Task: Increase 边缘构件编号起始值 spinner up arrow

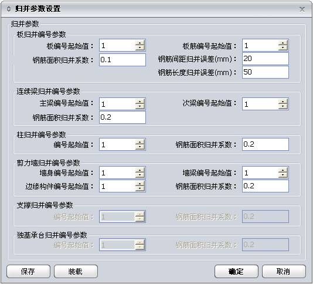Action: coord(140,184)
